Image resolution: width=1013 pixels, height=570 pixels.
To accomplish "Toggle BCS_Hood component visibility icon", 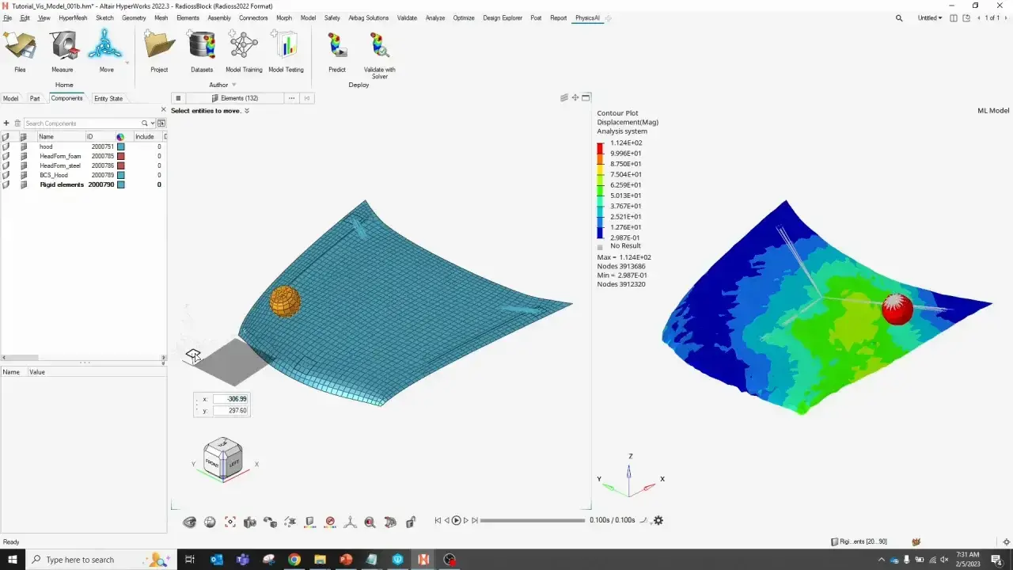I will [x=6, y=175].
